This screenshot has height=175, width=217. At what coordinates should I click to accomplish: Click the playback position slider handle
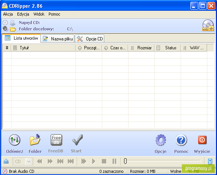pyautogui.click(x=125, y=161)
